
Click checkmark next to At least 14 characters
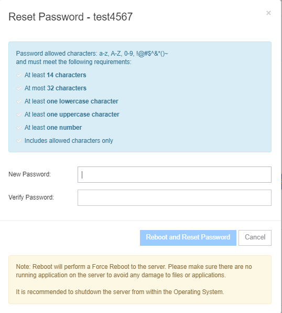(19, 75)
